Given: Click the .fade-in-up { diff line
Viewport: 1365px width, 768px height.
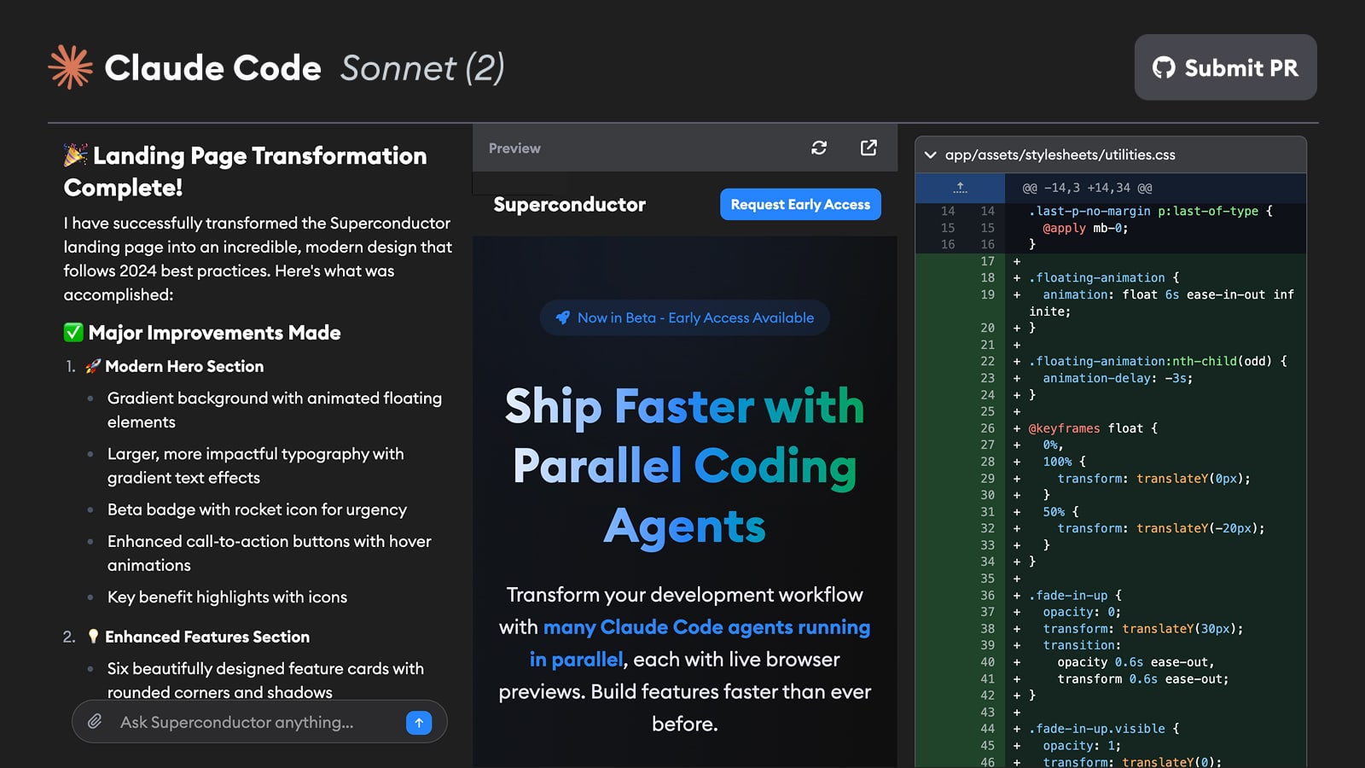Looking at the screenshot, I should 1075,596.
